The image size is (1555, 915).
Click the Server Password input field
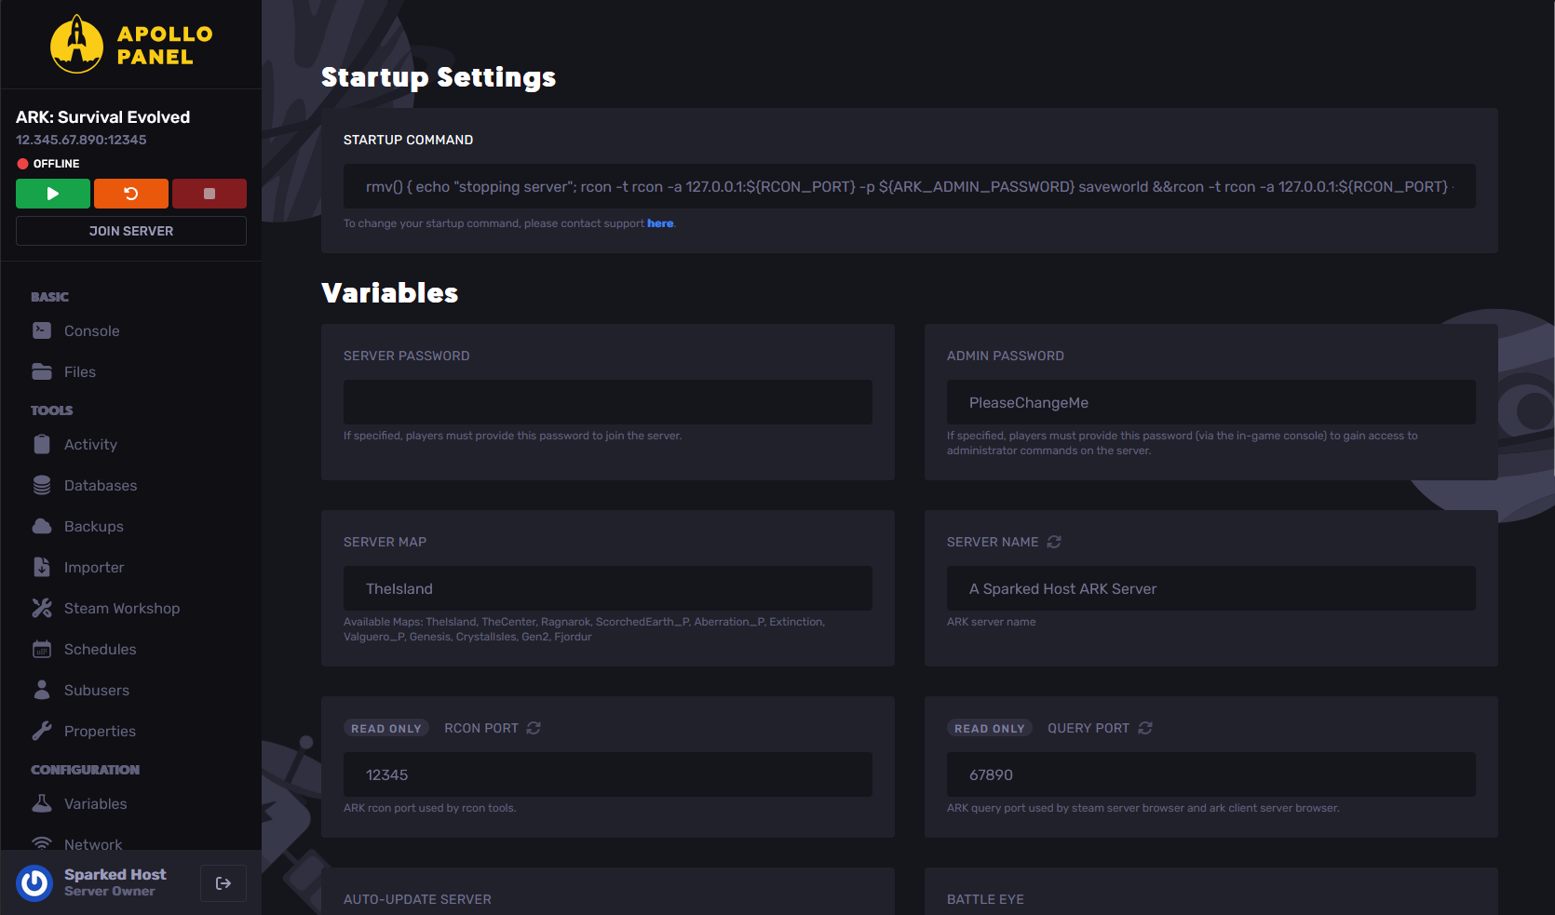click(607, 402)
